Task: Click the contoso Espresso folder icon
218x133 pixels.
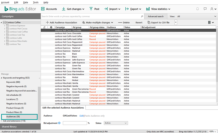Action: (x=8, y=26)
